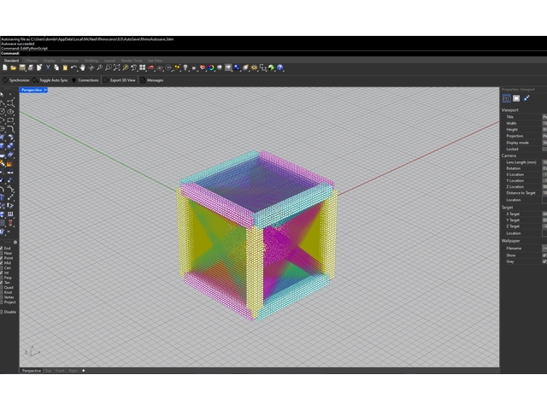Select the Perspective tab below the viewport

32,371
